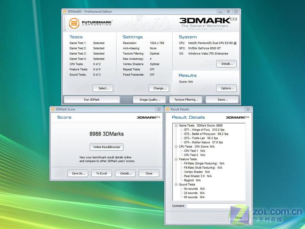This screenshot has width=305, height=229.
Task: Close the 3DMark03 main window via title bar
Action: click(236, 11)
